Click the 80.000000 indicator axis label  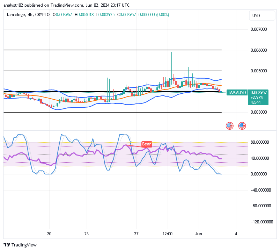tap(260, 142)
